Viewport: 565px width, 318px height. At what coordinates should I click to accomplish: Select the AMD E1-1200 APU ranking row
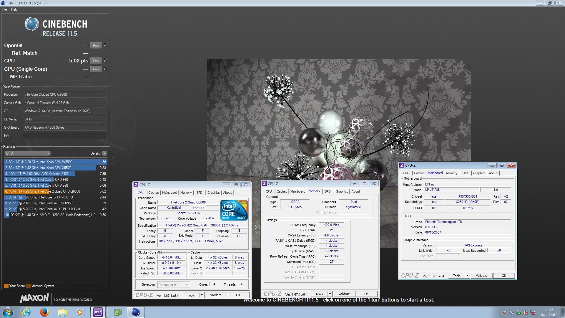tap(56, 215)
